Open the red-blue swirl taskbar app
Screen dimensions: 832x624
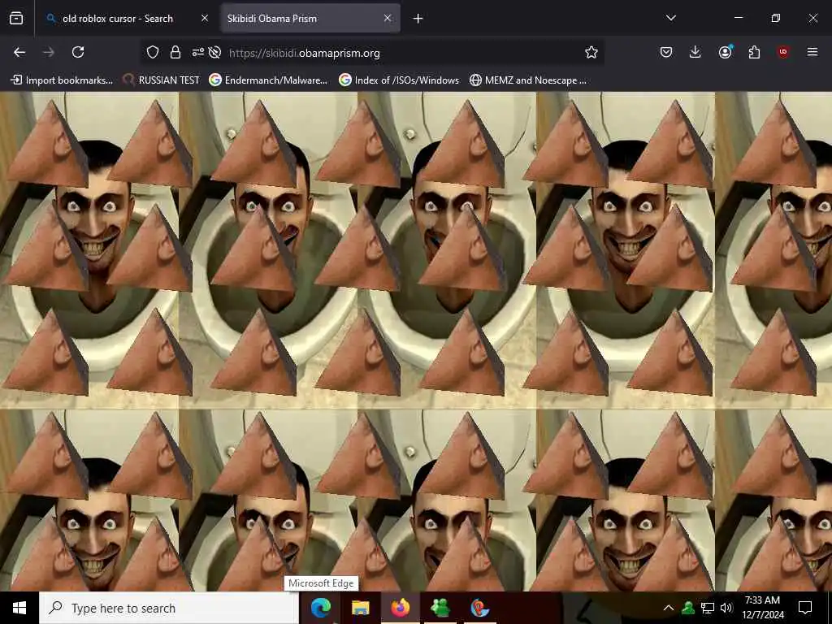[x=479, y=608]
